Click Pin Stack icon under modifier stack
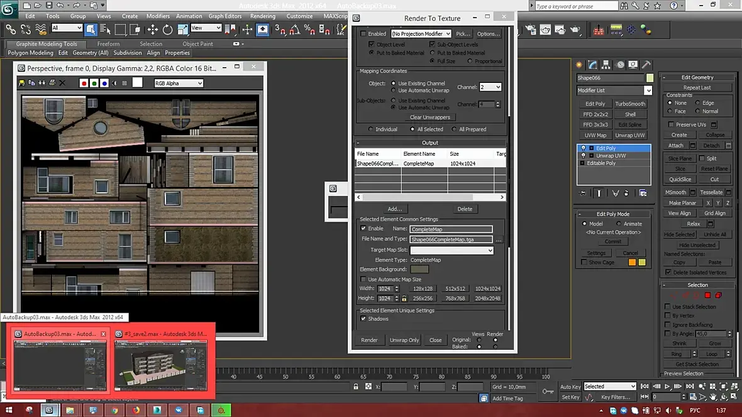Image resolution: width=742 pixels, height=417 pixels. point(583,193)
